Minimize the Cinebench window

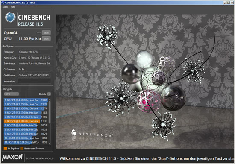pos(225,3)
